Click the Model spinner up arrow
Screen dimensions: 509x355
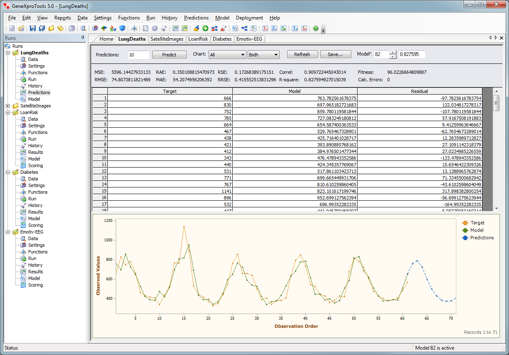point(393,52)
